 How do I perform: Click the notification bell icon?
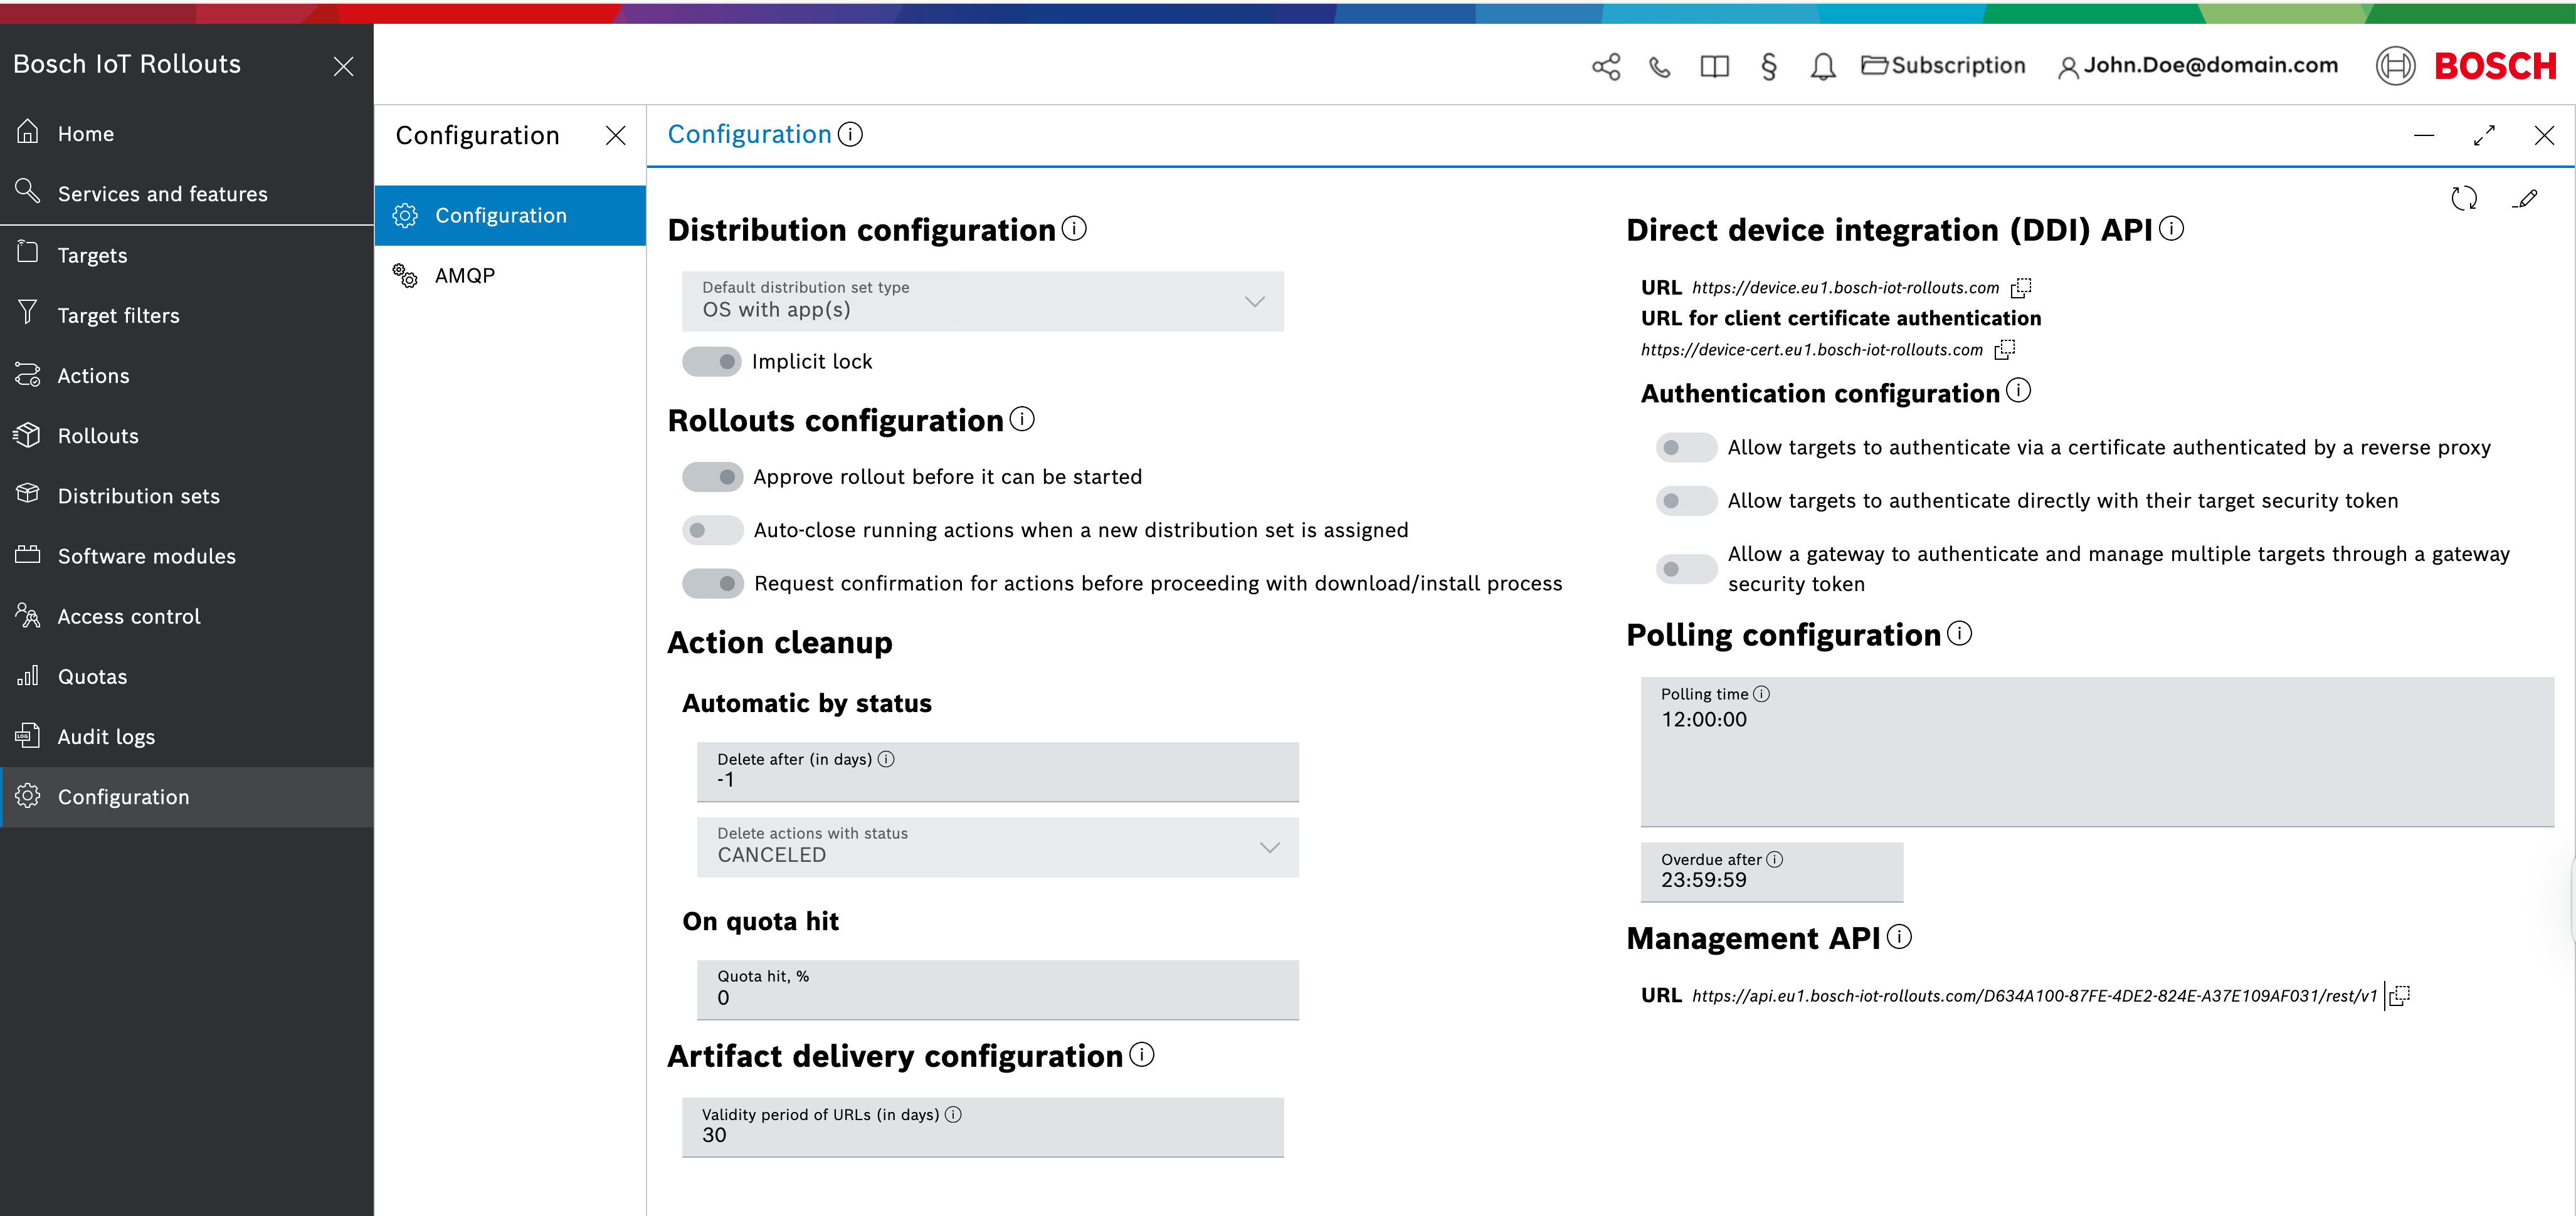point(1822,67)
